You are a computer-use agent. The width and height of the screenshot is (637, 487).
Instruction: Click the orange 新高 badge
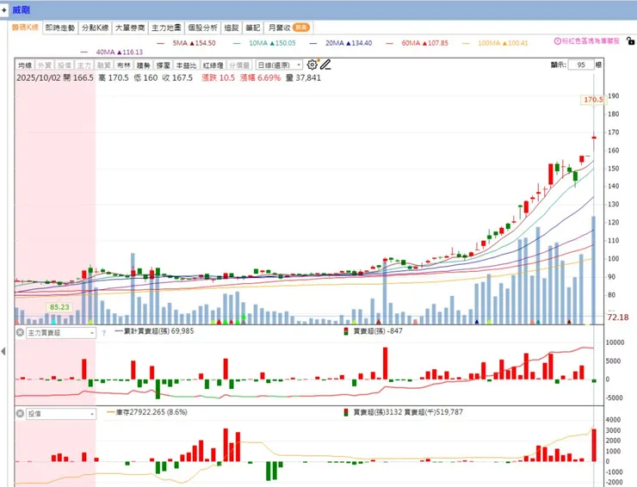click(301, 28)
